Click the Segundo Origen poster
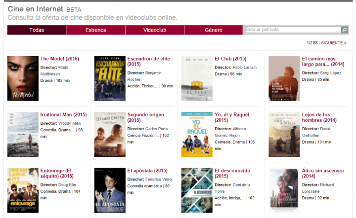 [x=110, y=134]
